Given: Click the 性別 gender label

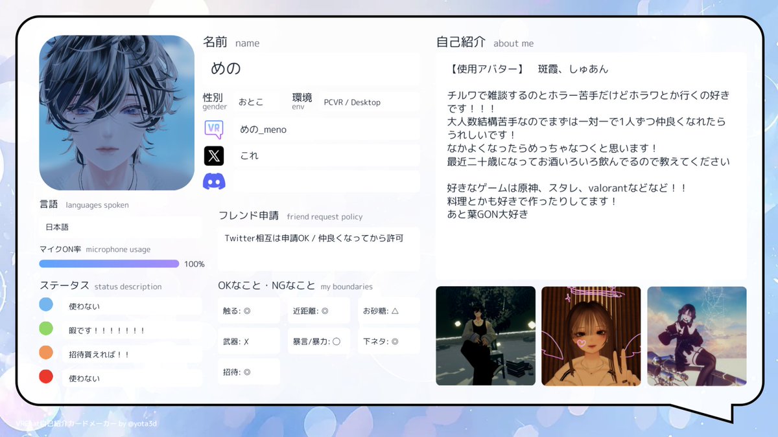Looking at the screenshot, I should tap(215, 101).
